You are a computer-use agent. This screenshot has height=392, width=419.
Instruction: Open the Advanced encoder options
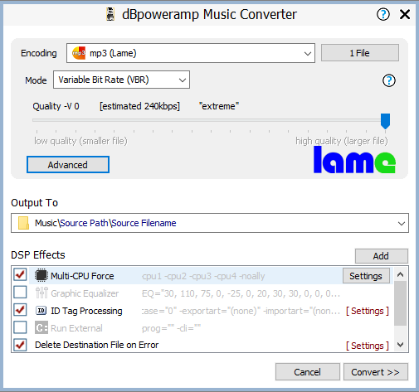[x=68, y=165]
